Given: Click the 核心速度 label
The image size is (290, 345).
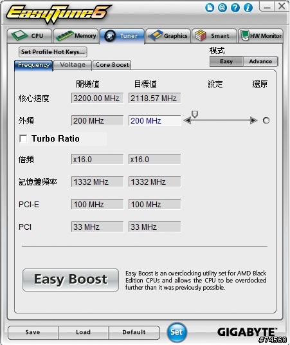Looking at the screenshot, I should [33, 98].
